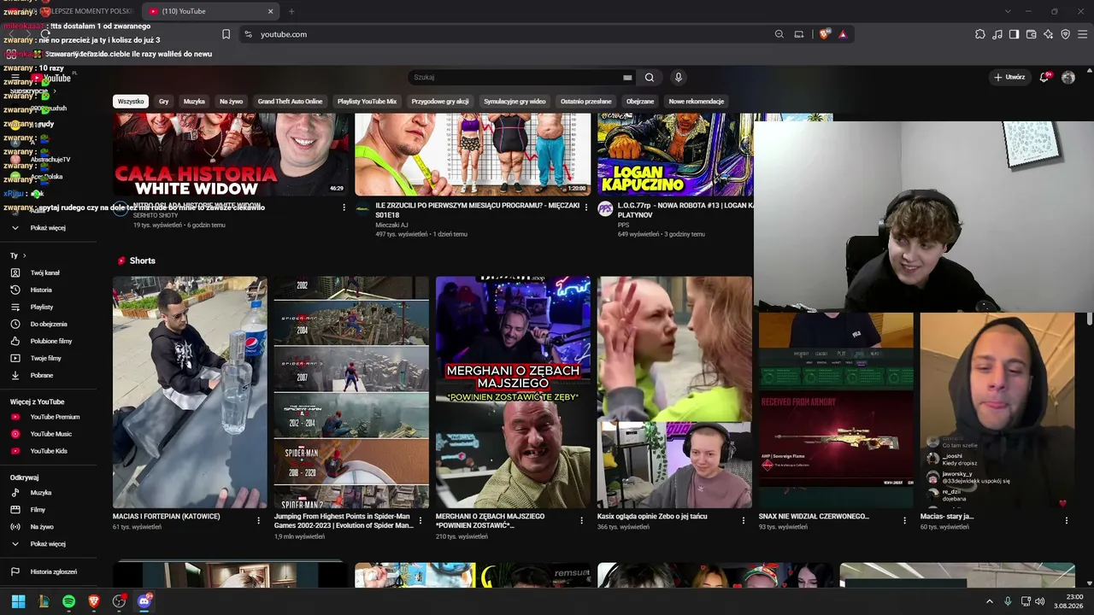
Task: Select the Nowe rekomendacje chip
Action: click(697, 102)
